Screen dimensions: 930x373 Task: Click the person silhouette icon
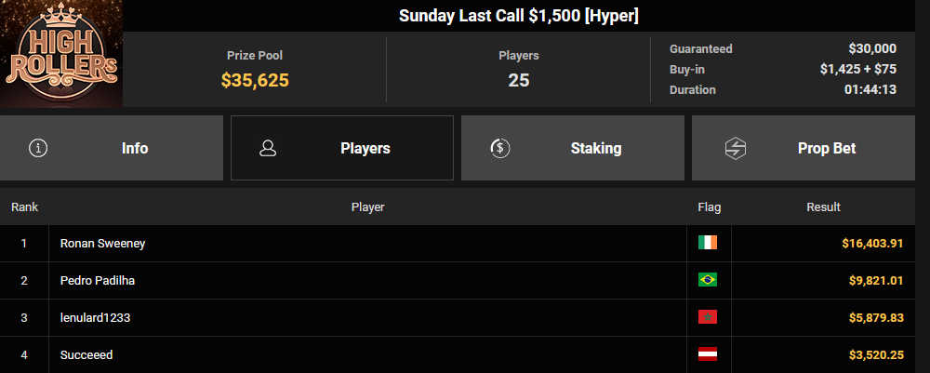point(268,148)
